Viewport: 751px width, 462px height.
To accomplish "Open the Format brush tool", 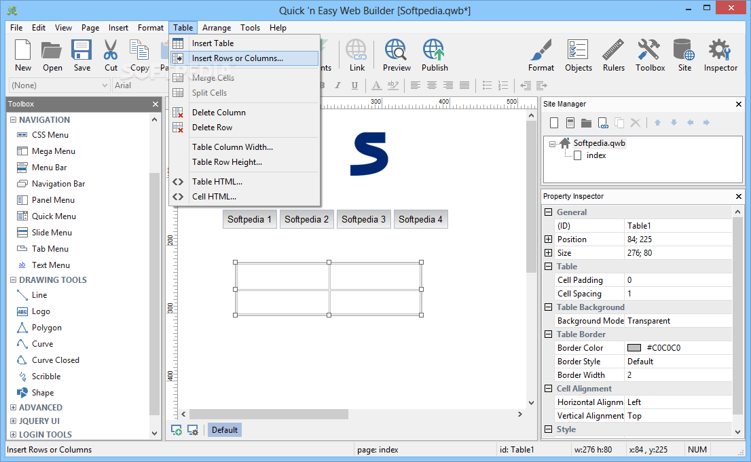I will tap(541, 56).
